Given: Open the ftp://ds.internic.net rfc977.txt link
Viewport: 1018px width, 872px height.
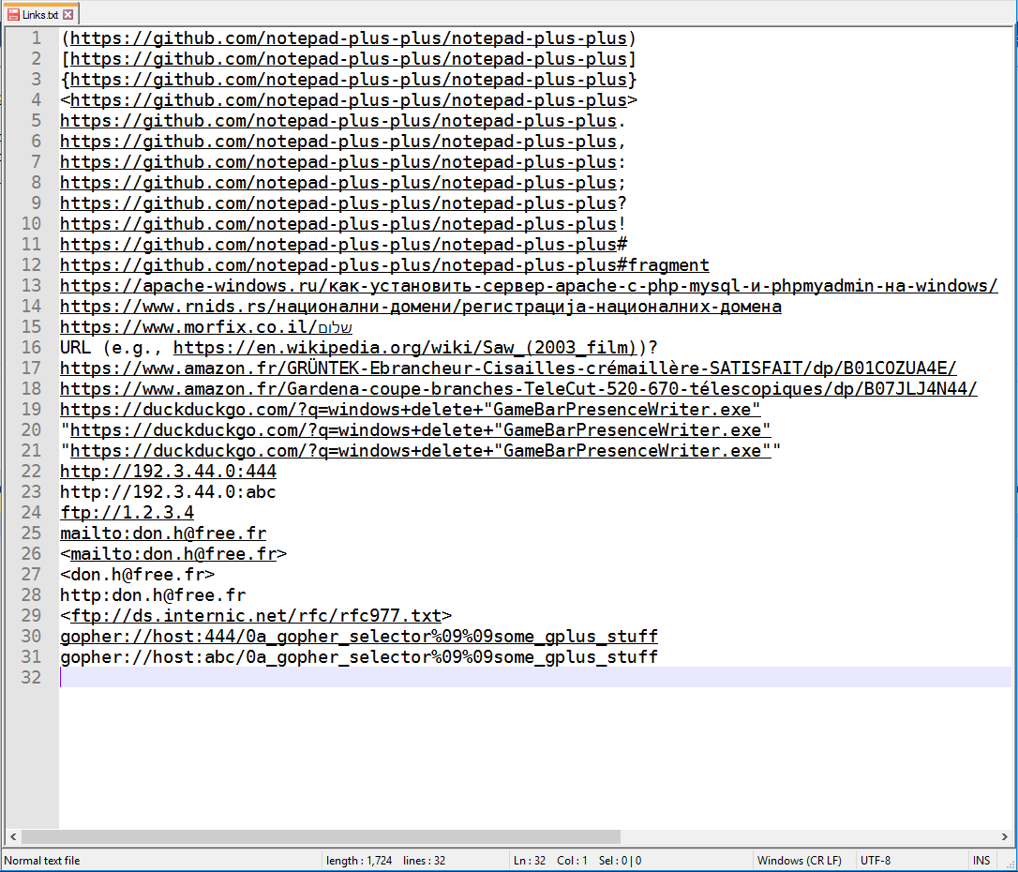Looking at the screenshot, I should pyautogui.click(x=256, y=616).
